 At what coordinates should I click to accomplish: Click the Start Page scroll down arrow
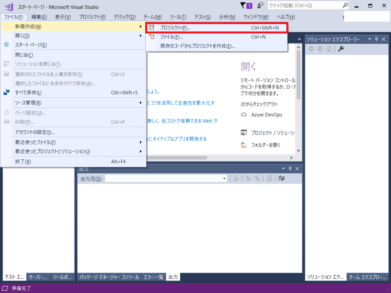pyautogui.click(x=299, y=151)
